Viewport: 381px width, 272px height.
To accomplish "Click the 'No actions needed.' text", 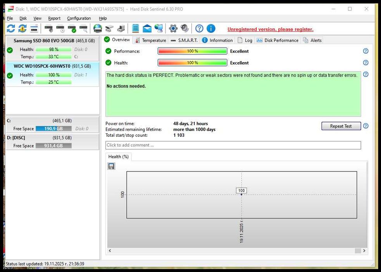I will click(x=126, y=86).
